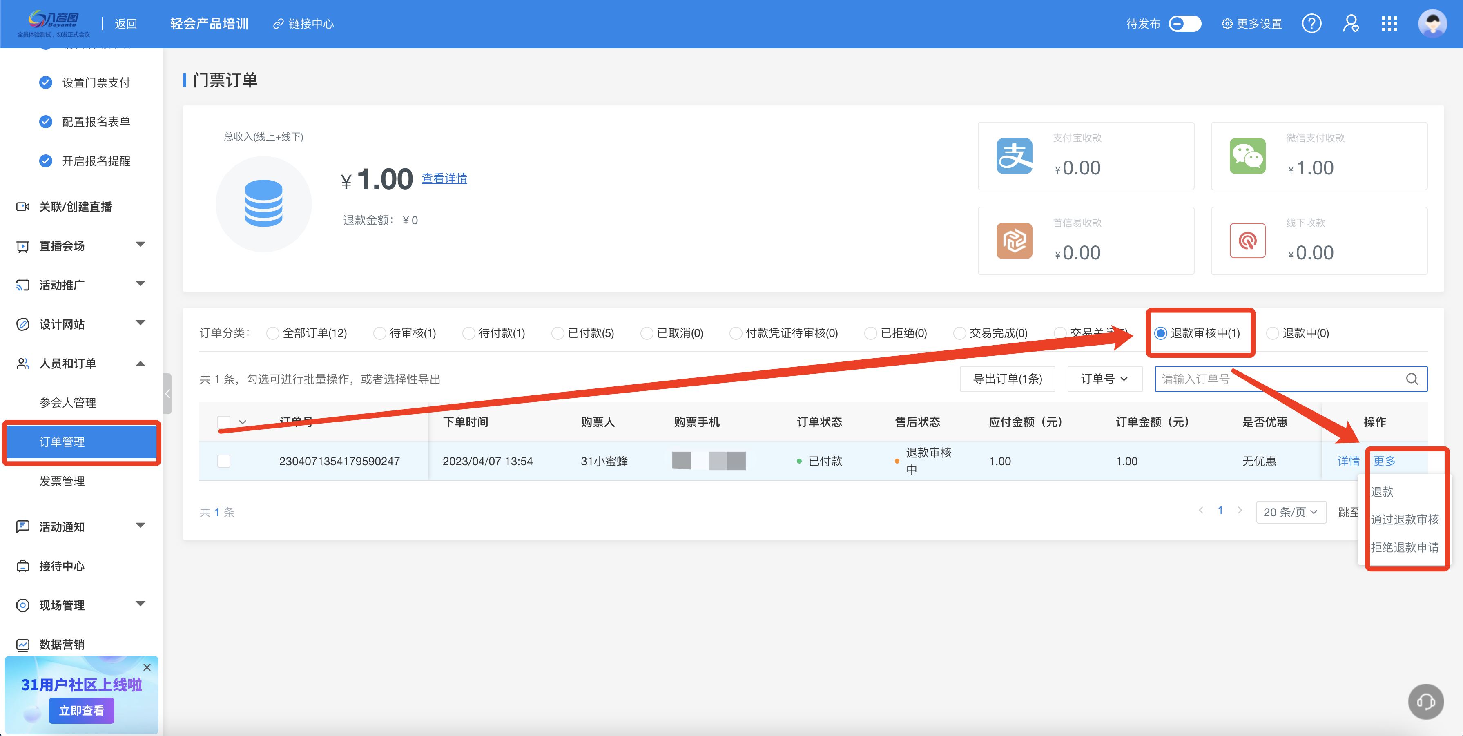
Task: Click the 人员和订单 people icon
Action: click(x=23, y=364)
